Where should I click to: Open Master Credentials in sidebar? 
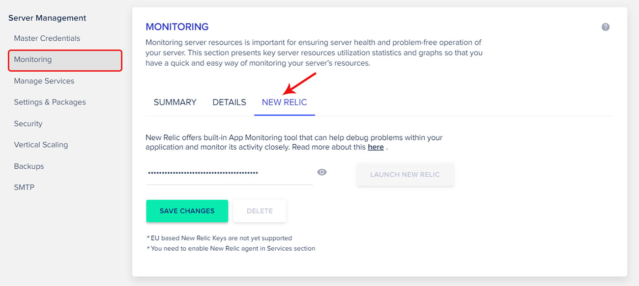pos(47,38)
